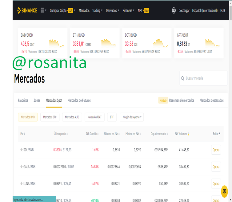This screenshot has width=232, height=202.
Task: Open the apps grid menu icon
Action: click(42, 10)
